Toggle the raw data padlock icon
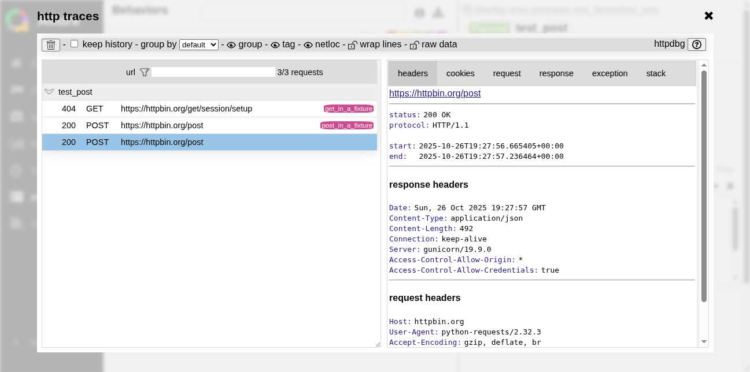Image resolution: width=750 pixels, height=372 pixels. point(414,44)
